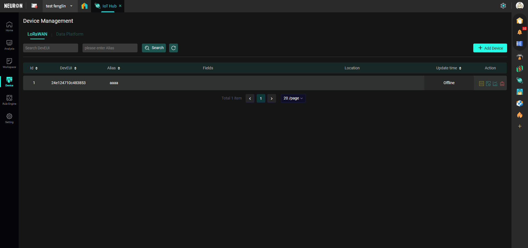Screen dimensions: 528x248
Task: Click the refresh icon next to Search
Action: pyautogui.click(x=174, y=48)
